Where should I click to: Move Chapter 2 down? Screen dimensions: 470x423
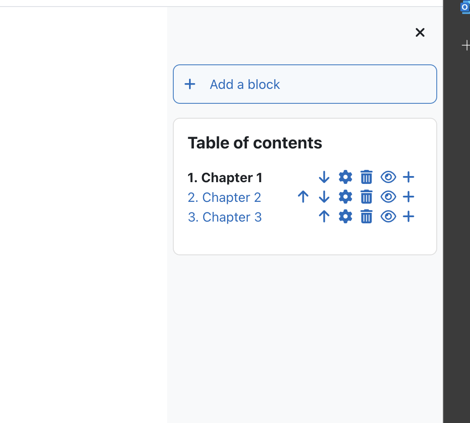pos(324,197)
